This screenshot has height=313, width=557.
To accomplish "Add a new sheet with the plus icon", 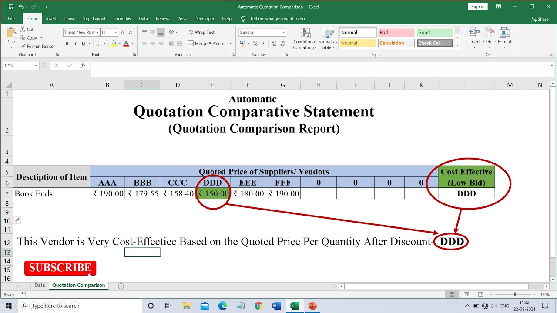I will 121,286.
